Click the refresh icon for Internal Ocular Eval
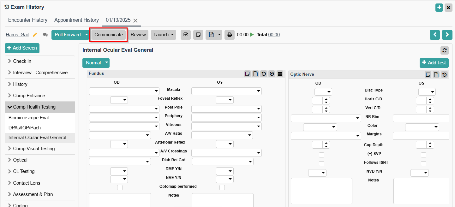Screen dimensions: 455x207 click(444, 50)
